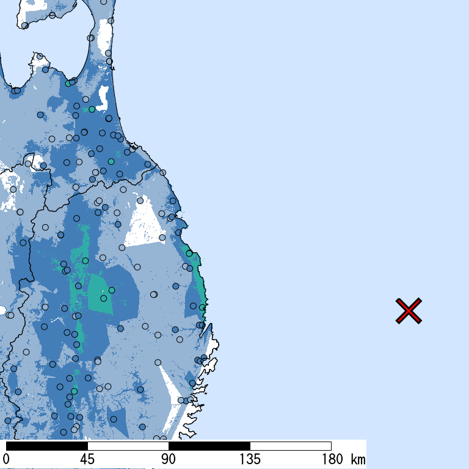Screen dimensions: 469x469
Task: Click the southernmost green station circle
Action: tap(74, 391)
